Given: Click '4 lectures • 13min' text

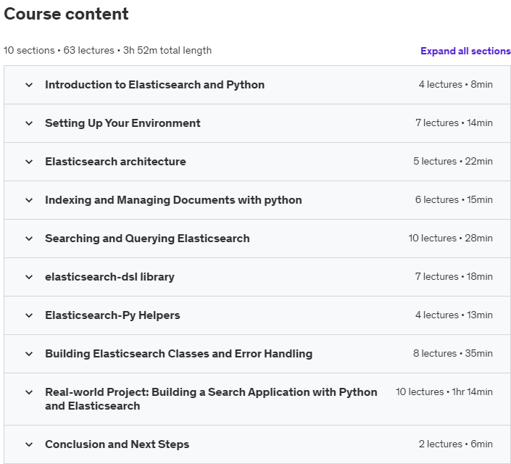Looking at the screenshot, I should tap(454, 315).
